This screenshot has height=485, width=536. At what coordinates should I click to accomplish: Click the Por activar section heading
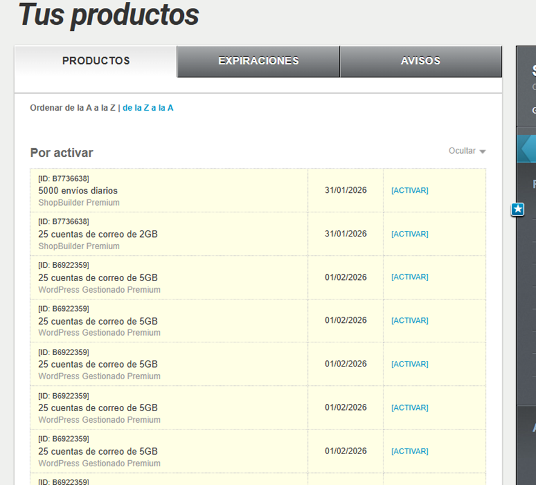(x=62, y=153)
